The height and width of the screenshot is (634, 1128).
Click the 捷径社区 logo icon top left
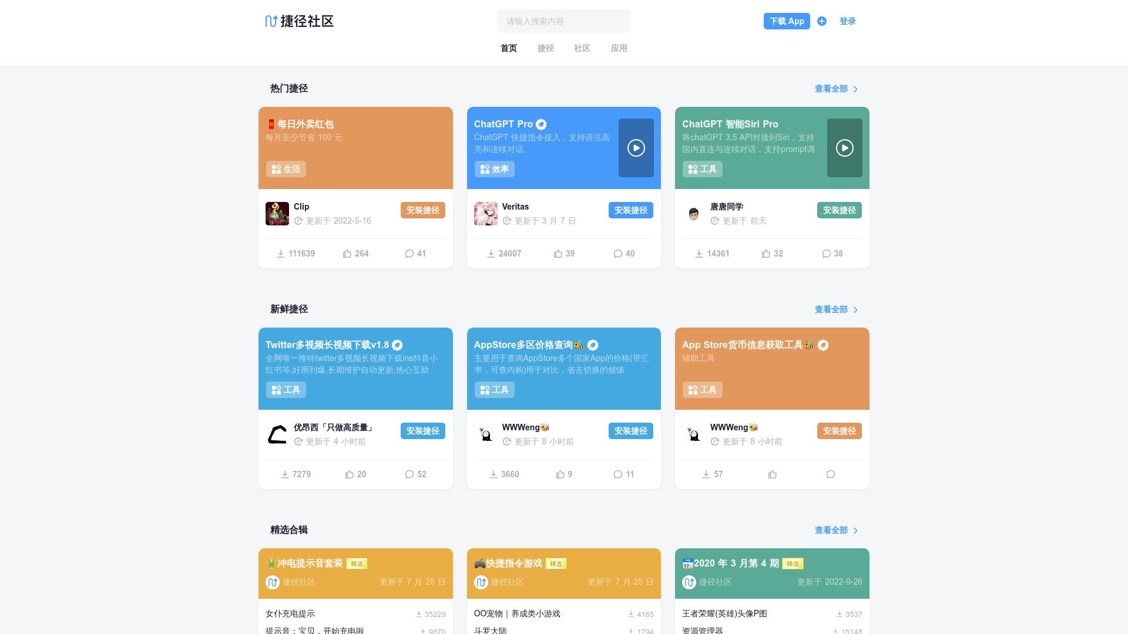(x=270, y=21)
